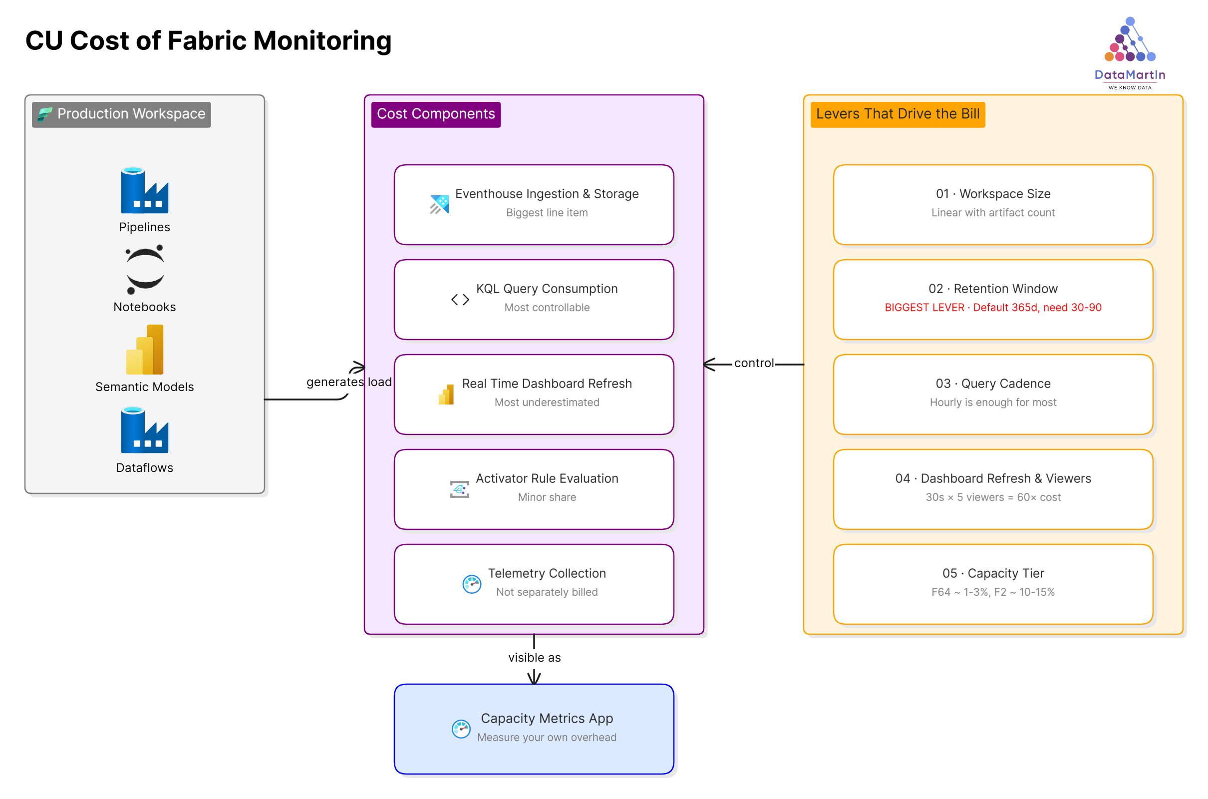Viewport: 1208px width, 799px height.
Task: Click the Eventhouse ingestion icon
Action: click(x=439, y=205)
